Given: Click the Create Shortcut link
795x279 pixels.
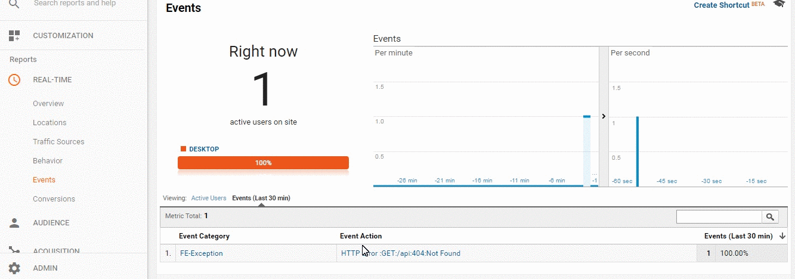Looking at the screenshot, I should tap(721, 5).
